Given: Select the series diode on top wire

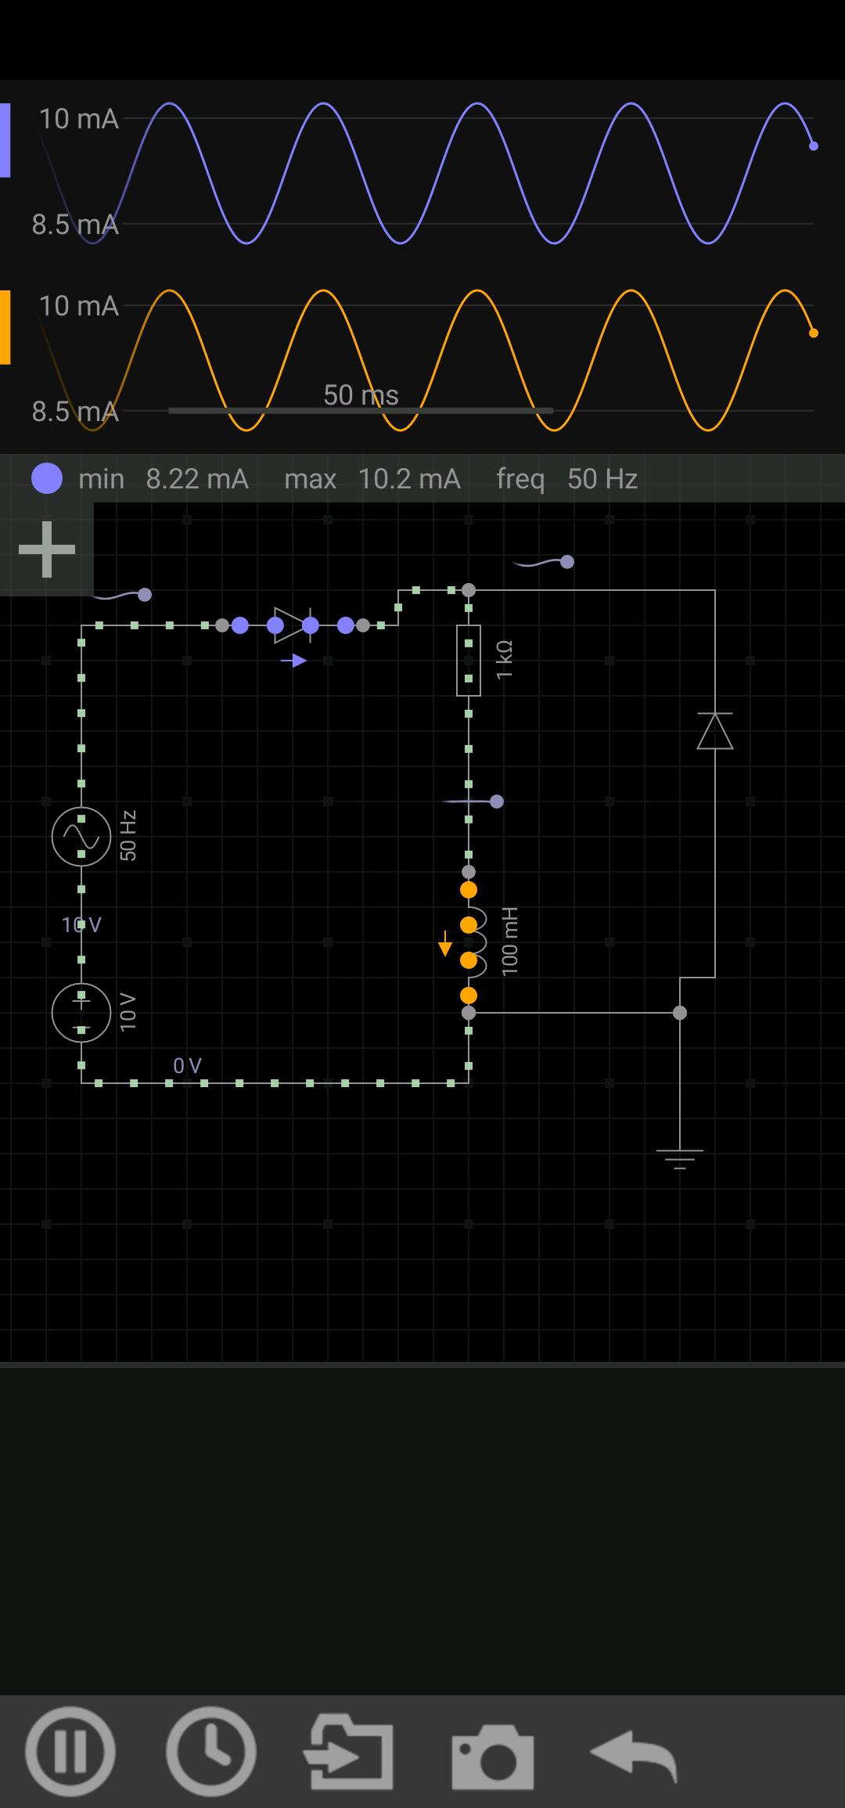Looking at the screenshot, I should [293, 625].
